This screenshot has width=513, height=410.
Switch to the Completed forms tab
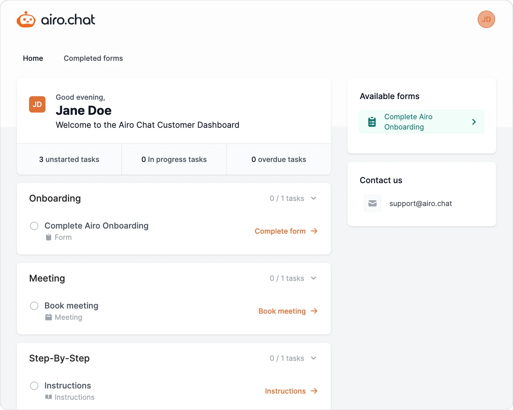tap(93, 58)
